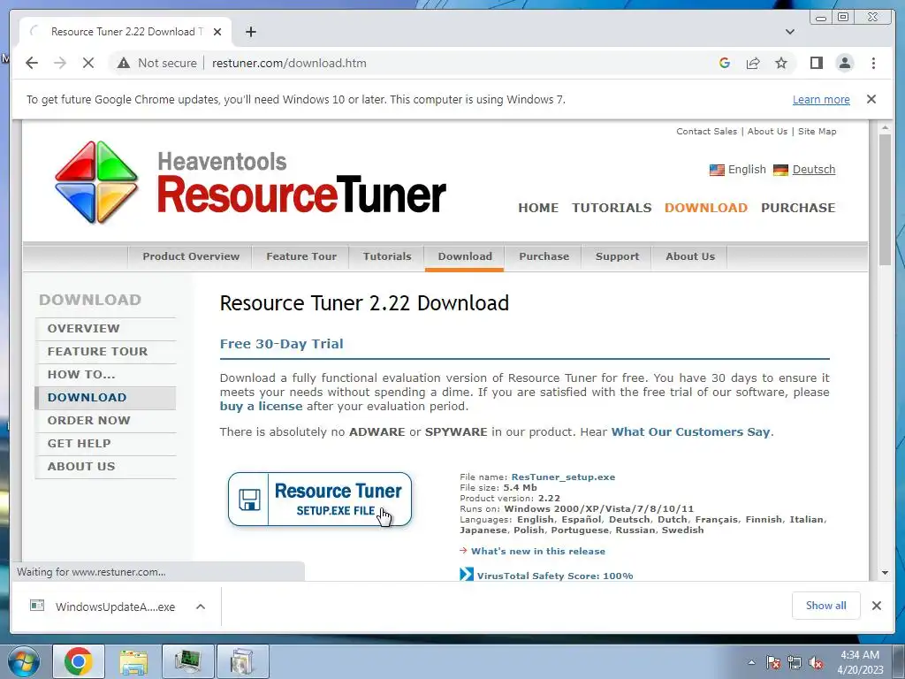The image size is (905, 679).
Task: Open HOW TO... in the sidebar
Action: click(106, 375)
